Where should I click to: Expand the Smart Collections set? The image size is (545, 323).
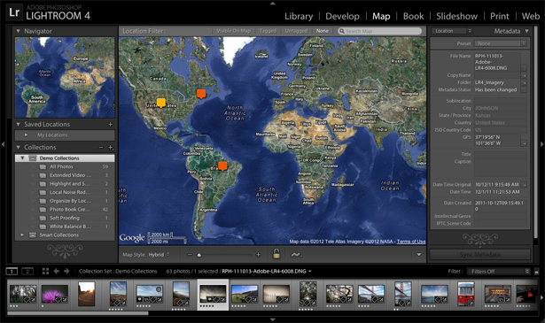point(22,235)
